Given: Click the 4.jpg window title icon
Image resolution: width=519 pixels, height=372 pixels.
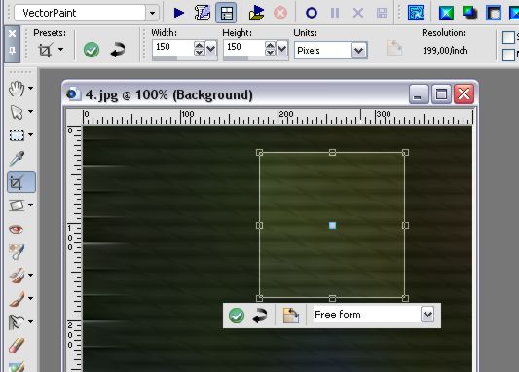Looking at the screenshot, I should coord(73,94).
